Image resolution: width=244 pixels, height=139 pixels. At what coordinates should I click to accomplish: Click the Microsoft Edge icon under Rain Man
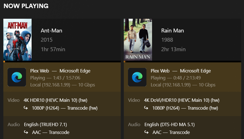(137, 77)
